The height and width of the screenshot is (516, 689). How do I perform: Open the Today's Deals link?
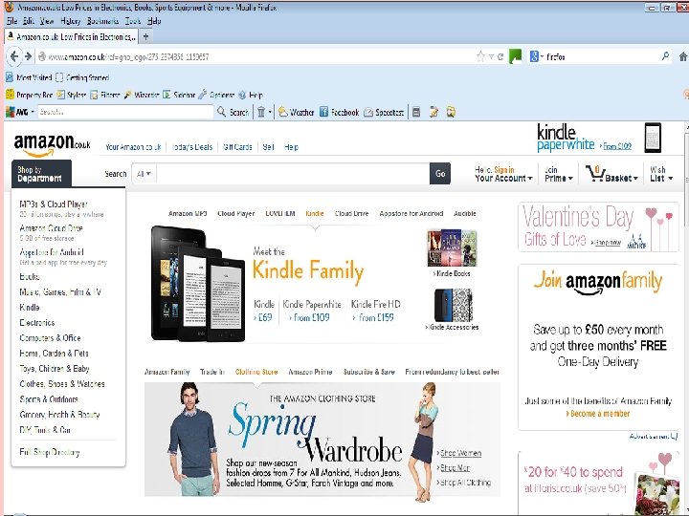click(x=192, y=147)
